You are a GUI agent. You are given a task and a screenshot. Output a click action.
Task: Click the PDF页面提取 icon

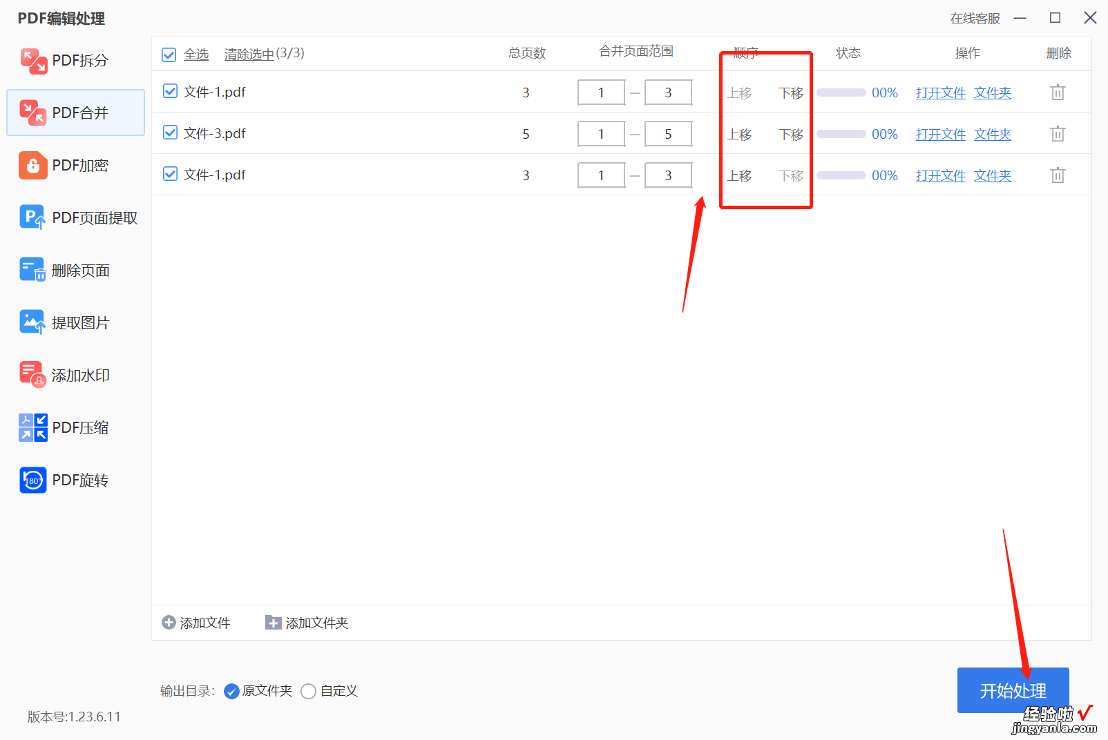[x=33, y=218]
